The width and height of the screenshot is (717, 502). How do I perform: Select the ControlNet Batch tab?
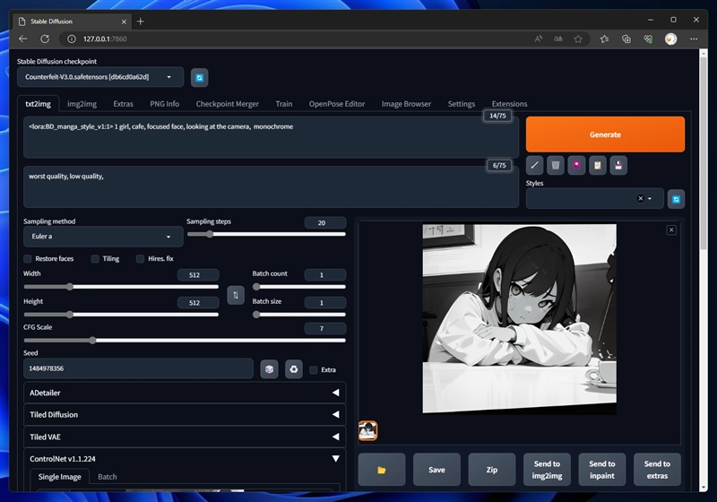coord(108,476)
